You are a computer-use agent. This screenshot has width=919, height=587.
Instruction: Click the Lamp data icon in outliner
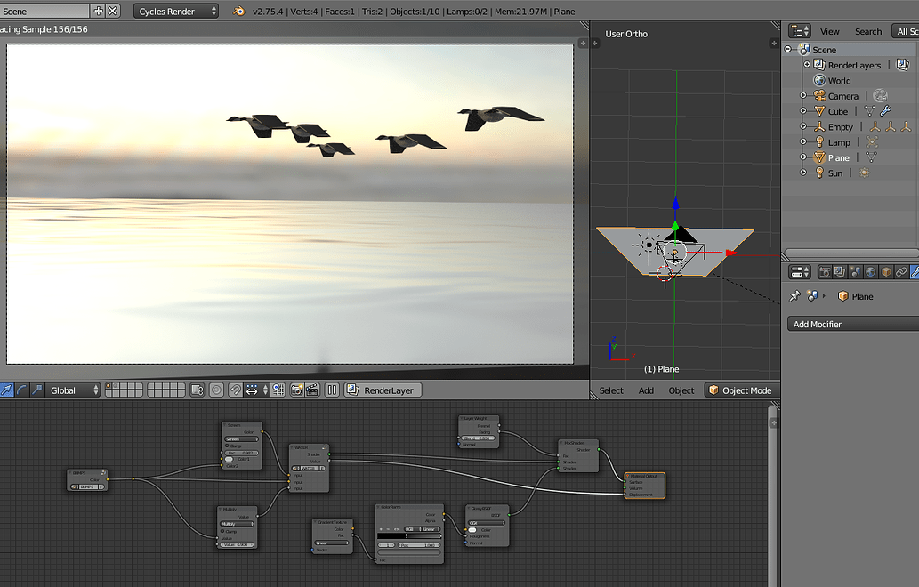[x=872, y=141]
